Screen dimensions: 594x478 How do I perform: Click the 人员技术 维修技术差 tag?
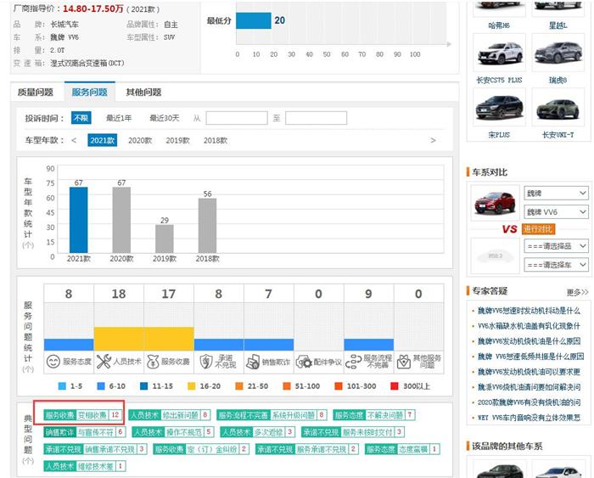pyautogui.click(x=85, y=466)
